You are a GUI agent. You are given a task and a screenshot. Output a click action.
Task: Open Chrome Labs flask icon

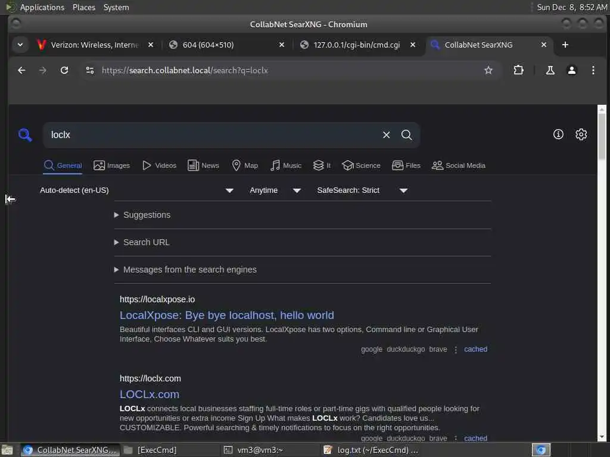[550, 70]
